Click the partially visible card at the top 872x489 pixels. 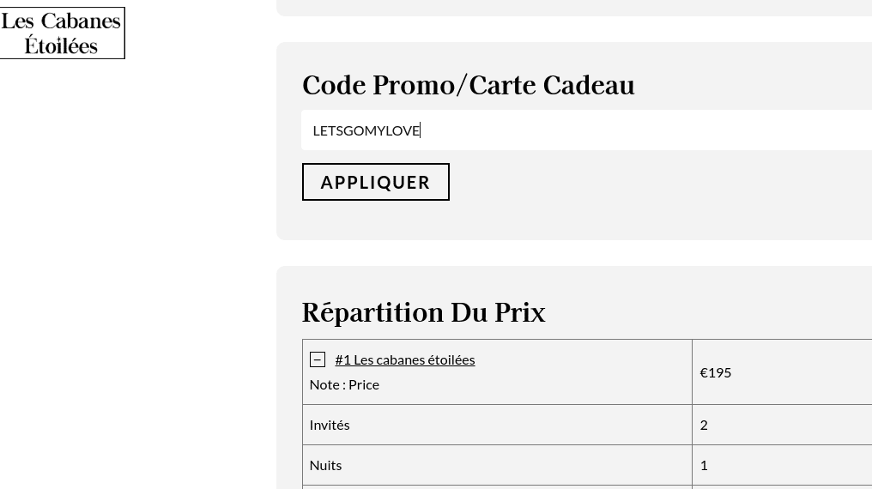(x=573, y=7)
